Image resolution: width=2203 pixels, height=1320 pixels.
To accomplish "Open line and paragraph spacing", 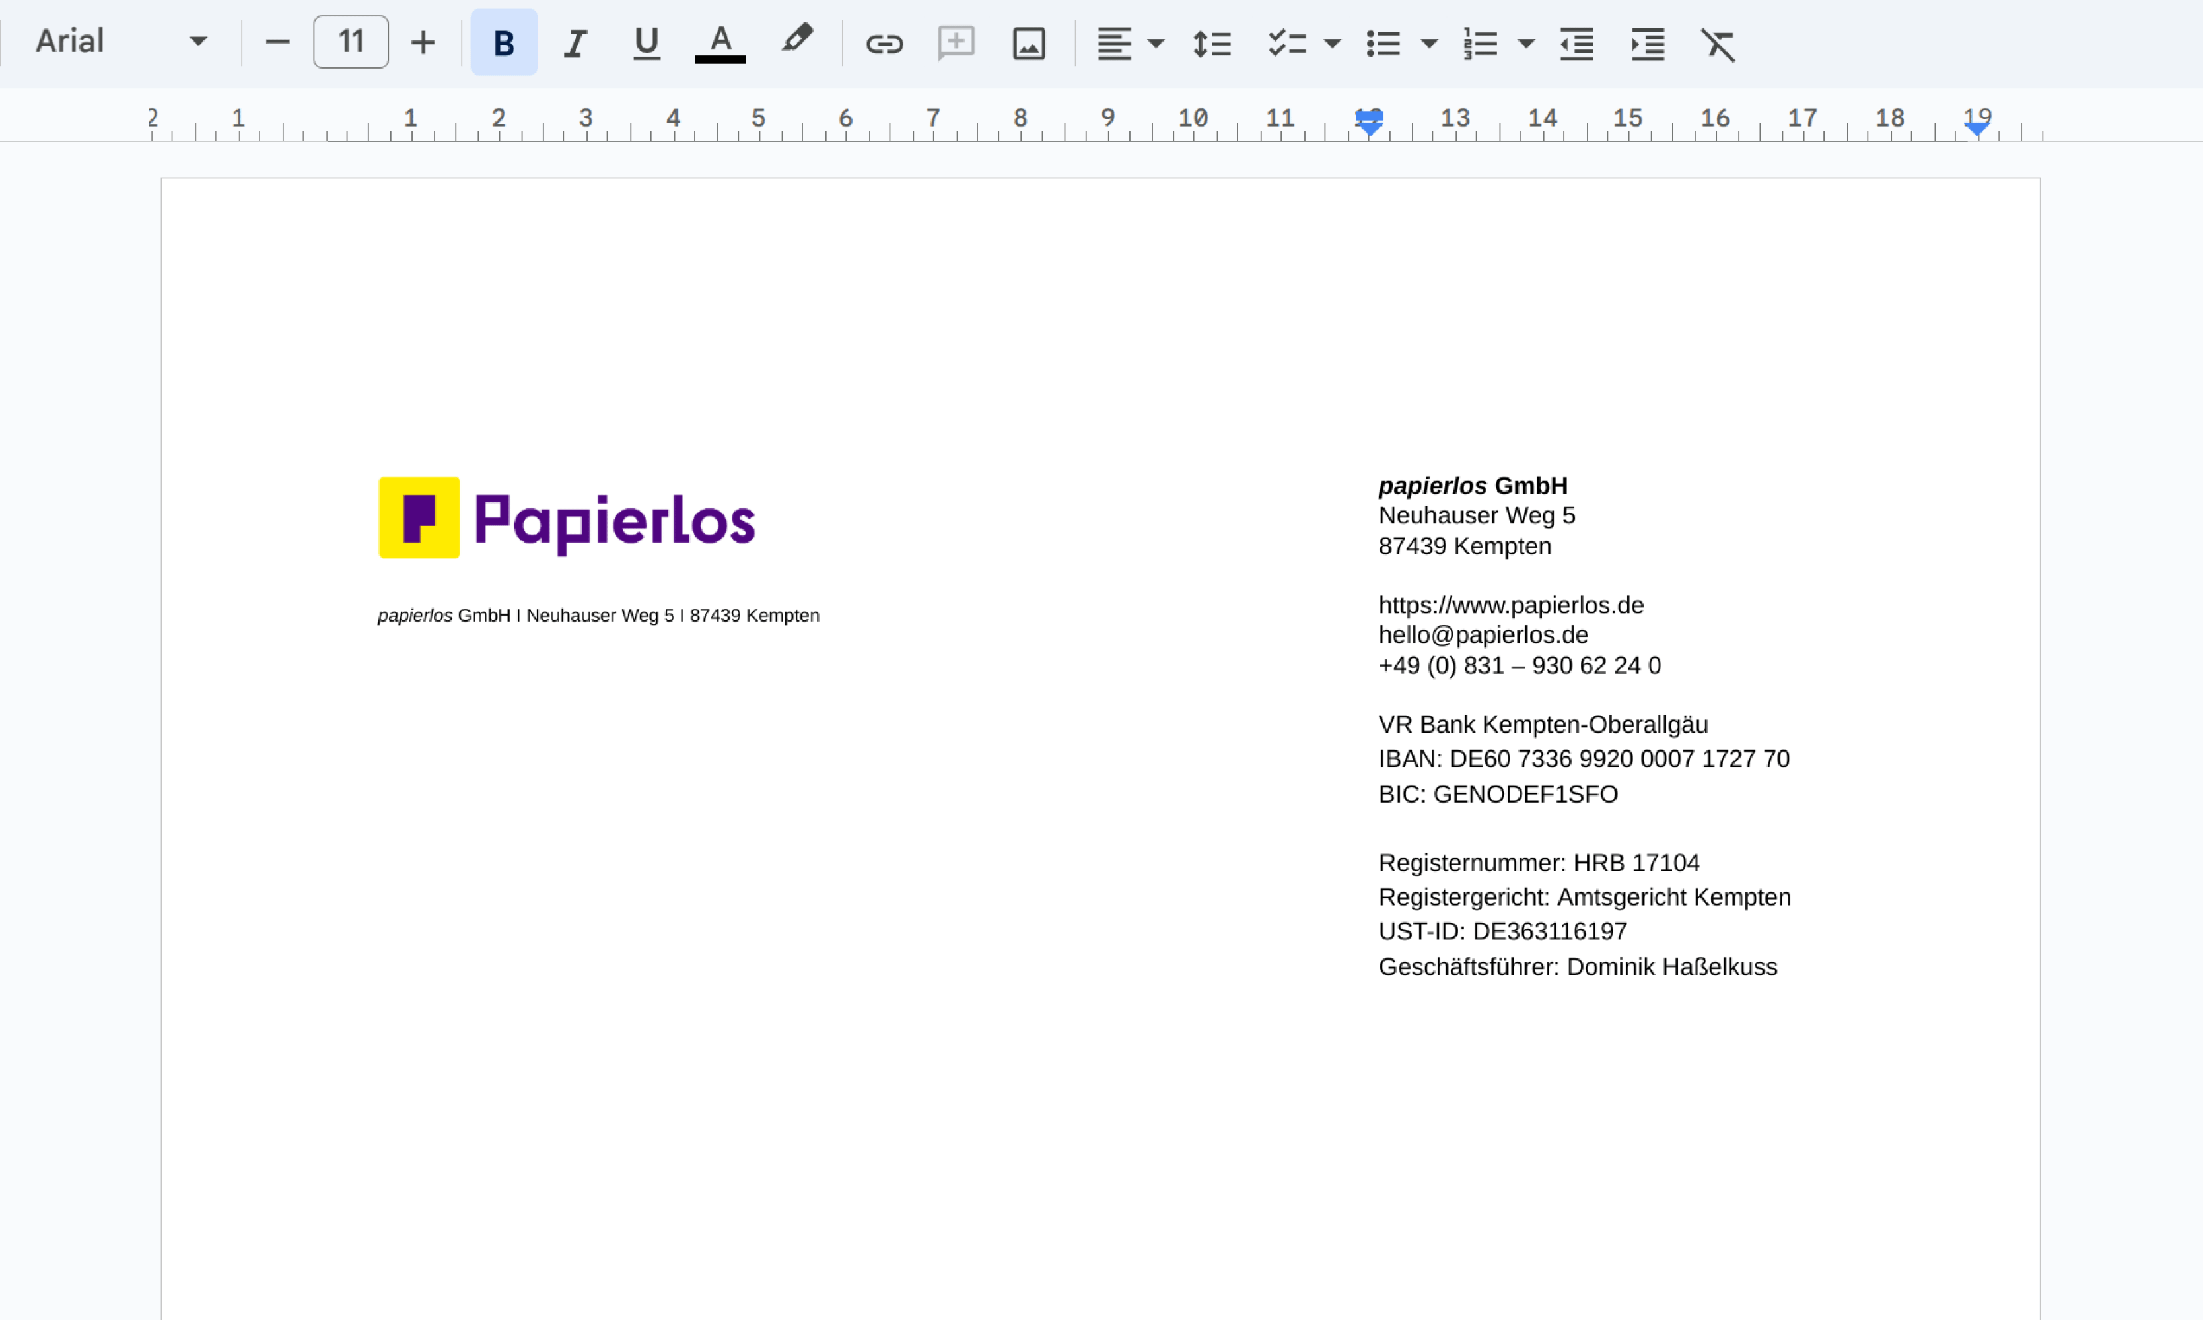I will 1212,43.
